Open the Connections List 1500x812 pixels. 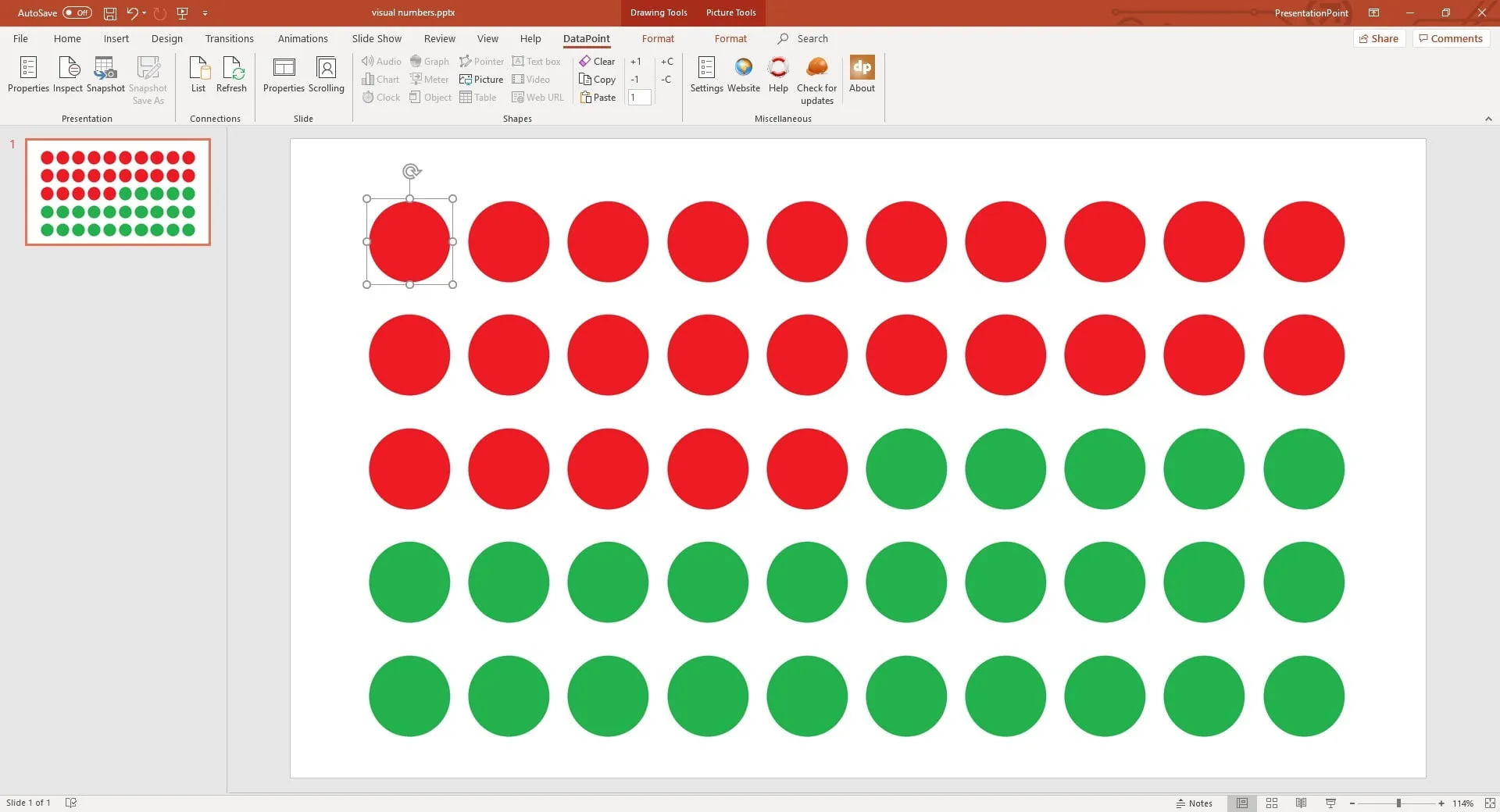point(198,74)
